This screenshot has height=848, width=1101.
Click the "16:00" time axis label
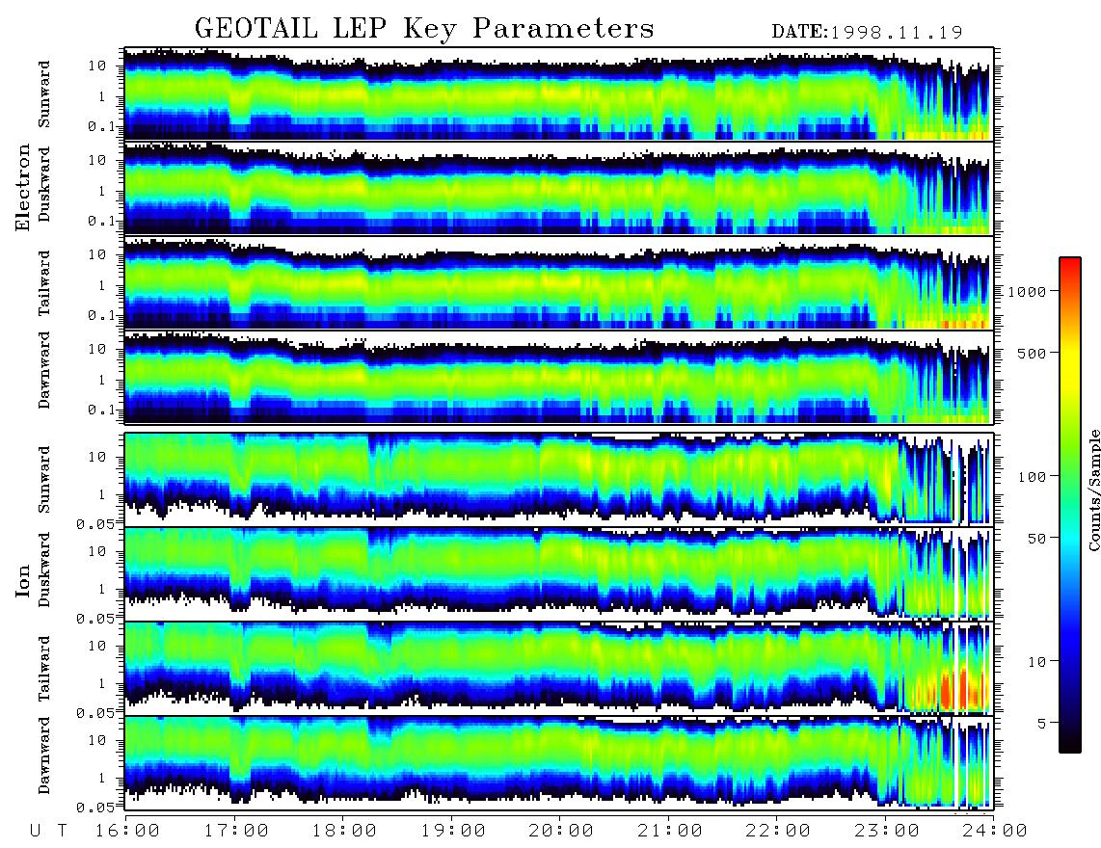coord(128,832)
